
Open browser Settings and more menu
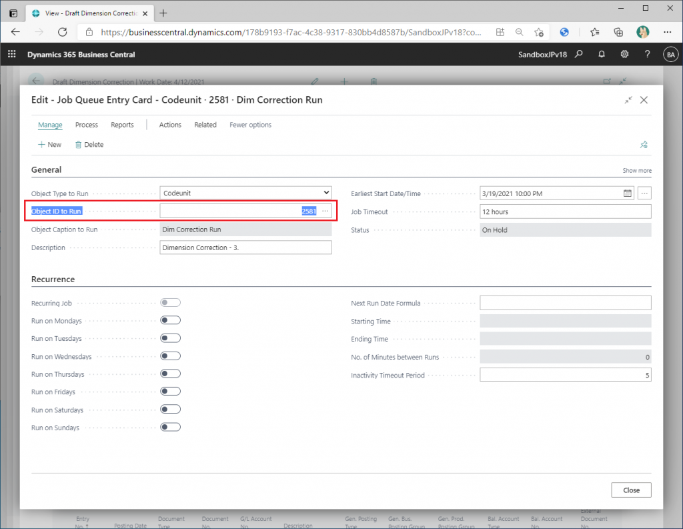(x=667, y=32)
